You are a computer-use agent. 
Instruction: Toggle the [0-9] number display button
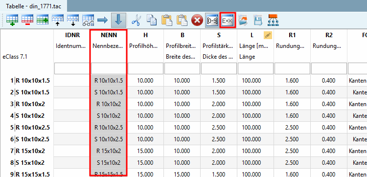(x=212, y=21)
